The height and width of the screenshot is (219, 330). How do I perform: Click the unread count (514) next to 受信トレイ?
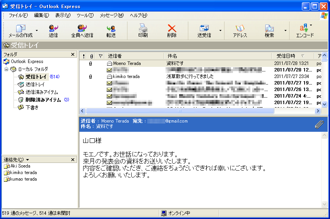55,76
